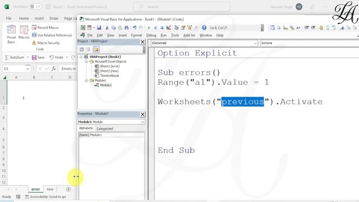The height and width of the screenshot is (202, 359).
Task: Click the Reset stop icon
Action: point(162,27)
